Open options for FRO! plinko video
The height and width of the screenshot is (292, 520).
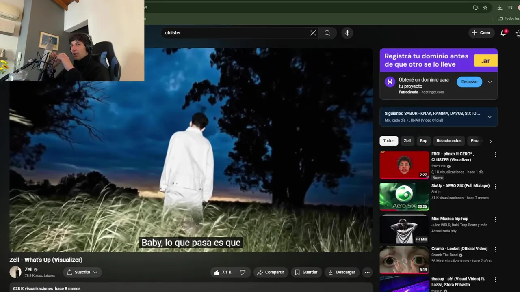point(495,155)
